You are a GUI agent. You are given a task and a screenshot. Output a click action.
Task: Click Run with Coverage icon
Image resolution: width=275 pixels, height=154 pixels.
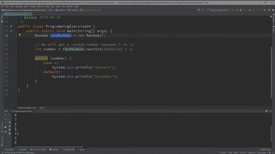[x=241, y=10]
